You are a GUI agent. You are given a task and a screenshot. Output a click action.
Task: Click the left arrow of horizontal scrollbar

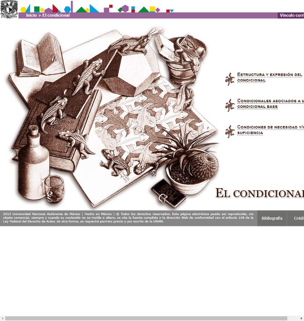pyautogui.click(x=2, y=318)
